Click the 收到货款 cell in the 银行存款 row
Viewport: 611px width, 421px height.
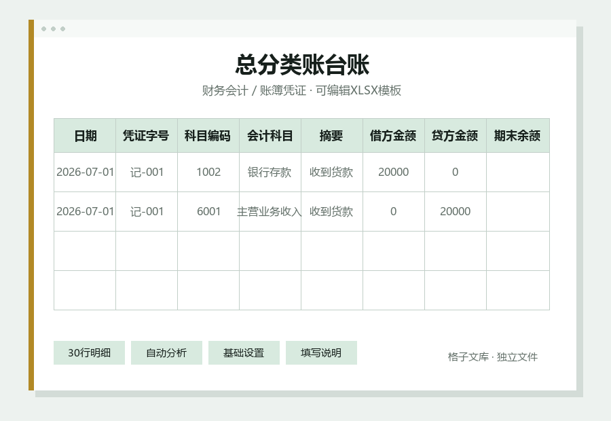pyautogui.click(x=331, y=172)
